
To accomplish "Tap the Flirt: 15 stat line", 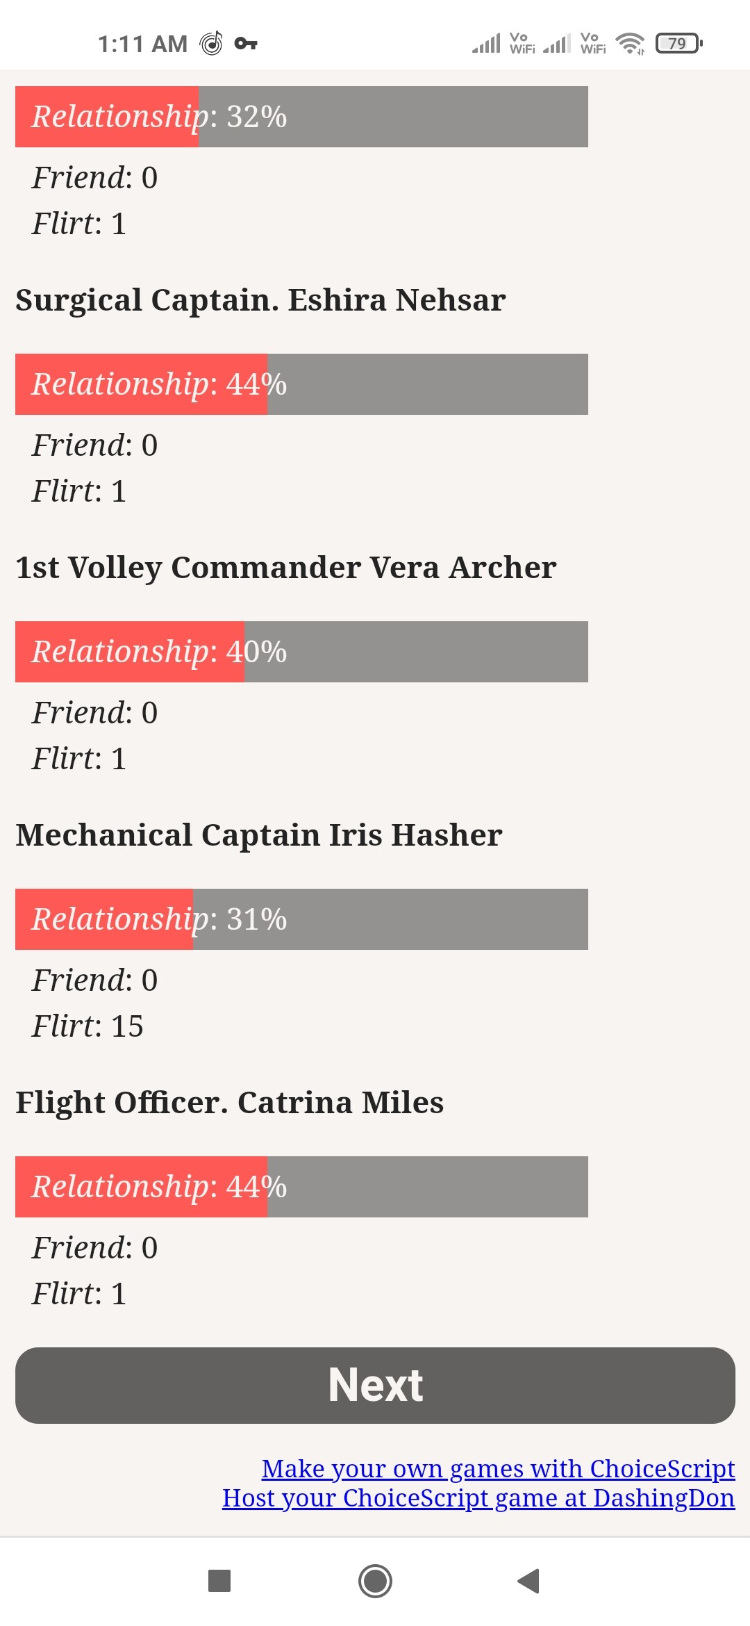I will [x=87, y=1026].
